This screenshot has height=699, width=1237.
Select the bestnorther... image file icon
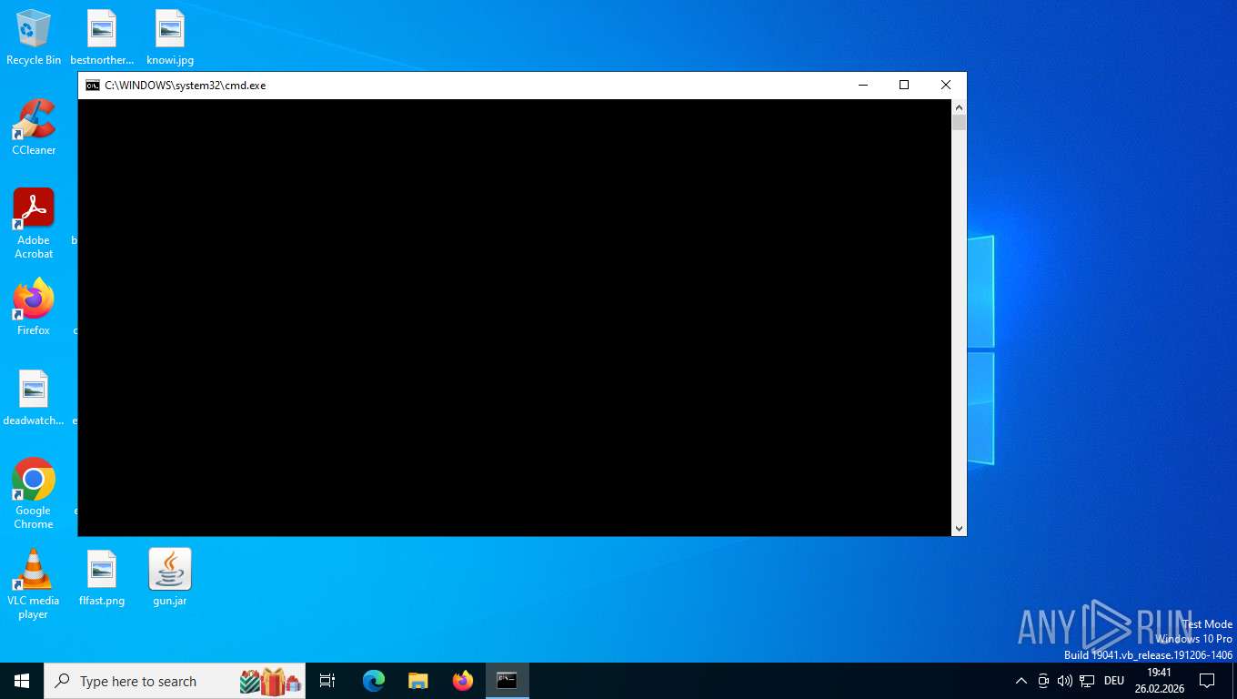click(x=102, y=37)
